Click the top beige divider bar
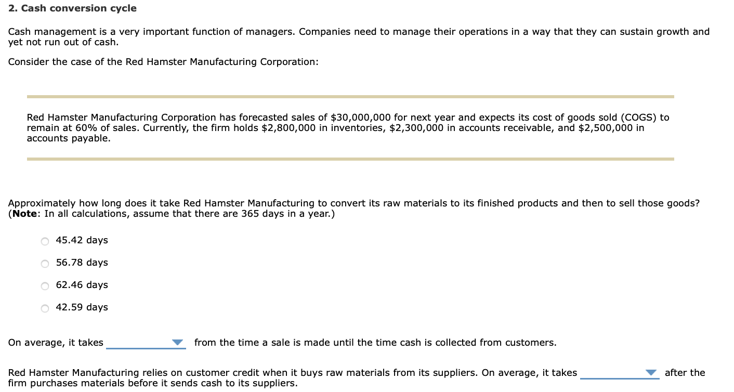Screen dimensions: 734x392 tap(350, 96)
